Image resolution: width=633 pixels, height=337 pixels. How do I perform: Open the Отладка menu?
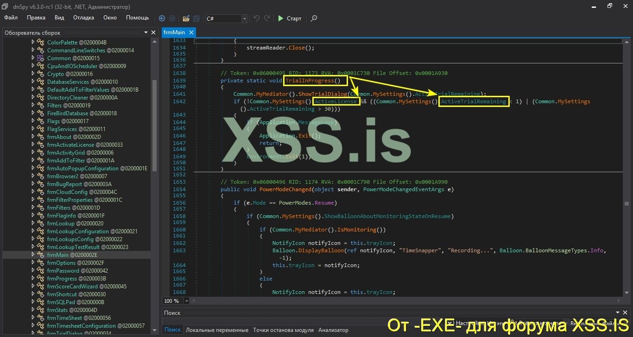pyautogui.click(x=83, y=17)
